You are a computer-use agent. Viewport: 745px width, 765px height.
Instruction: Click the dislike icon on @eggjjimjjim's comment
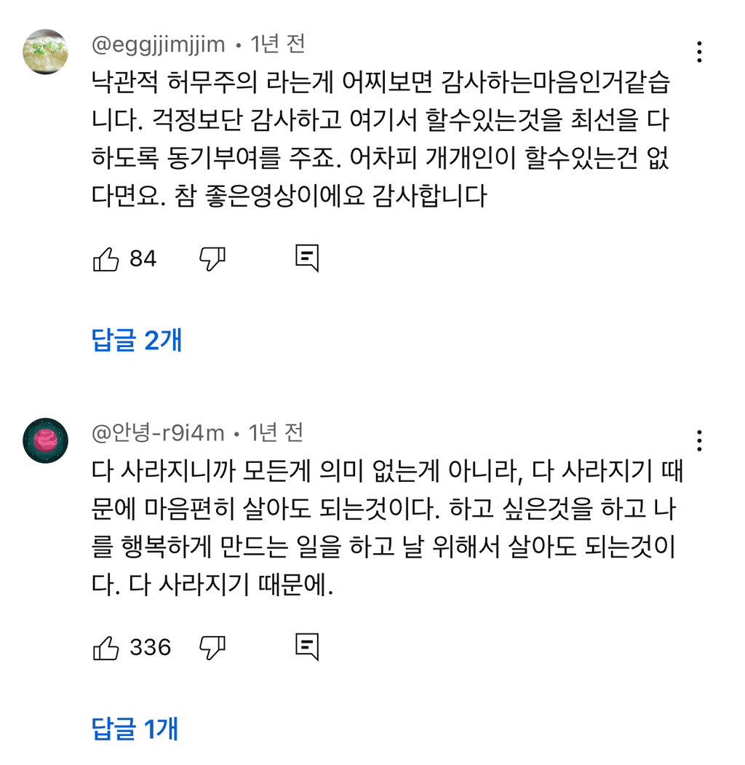(x=211, y=258)
